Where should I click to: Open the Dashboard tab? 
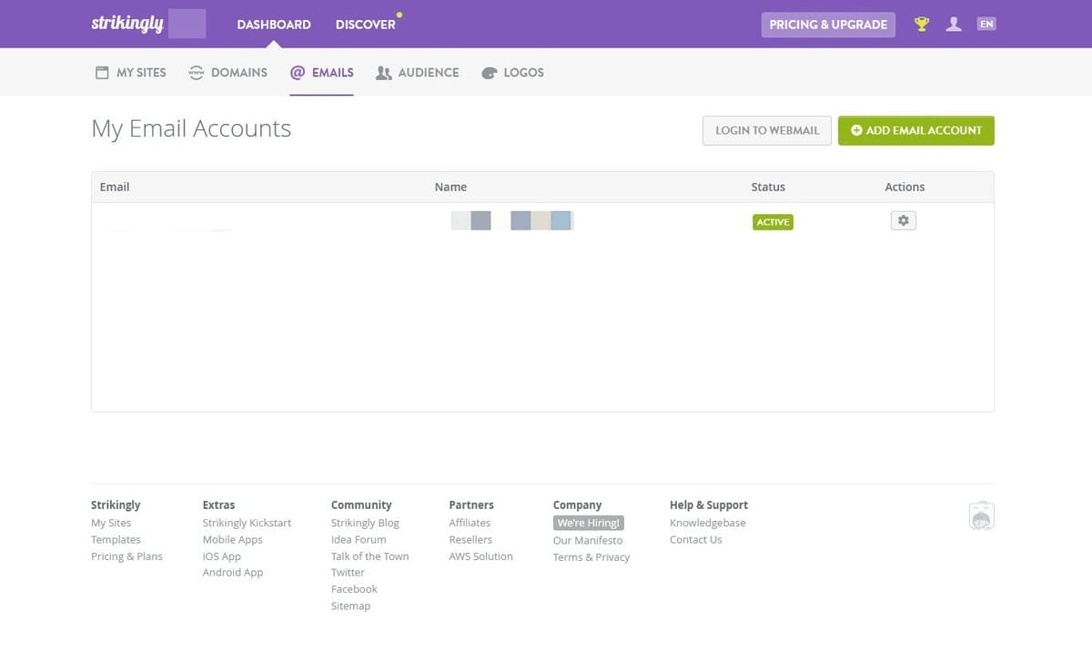pyautogui.click(x=274, y=25)
